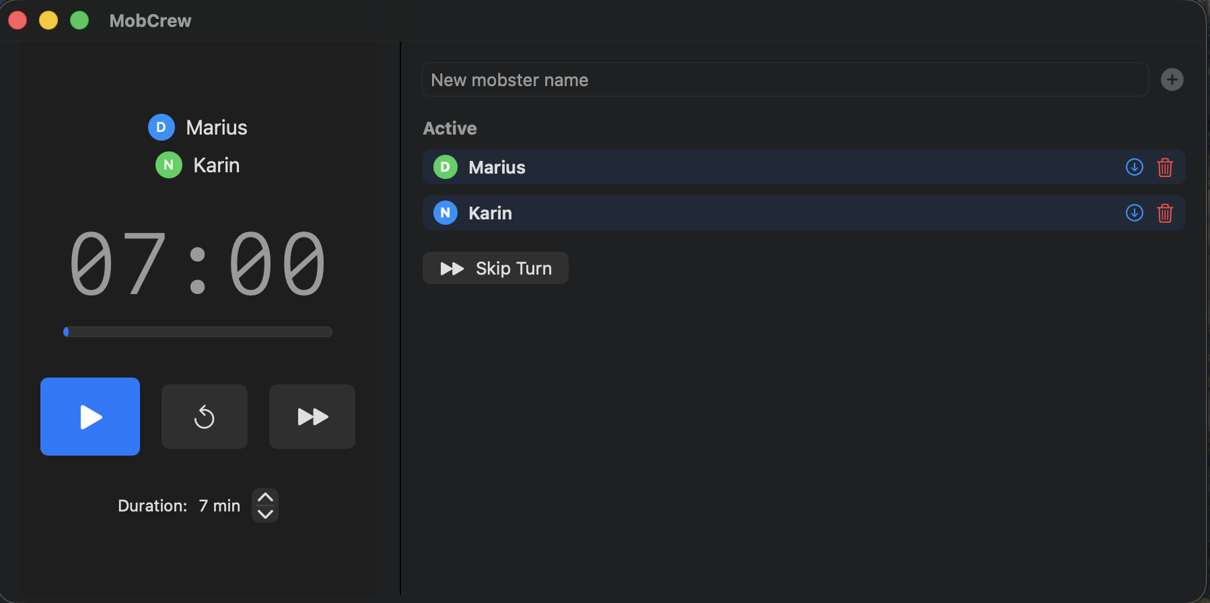Move Karin down with the blue arrow icon
1210x603 pixels.
(1134, 213)
